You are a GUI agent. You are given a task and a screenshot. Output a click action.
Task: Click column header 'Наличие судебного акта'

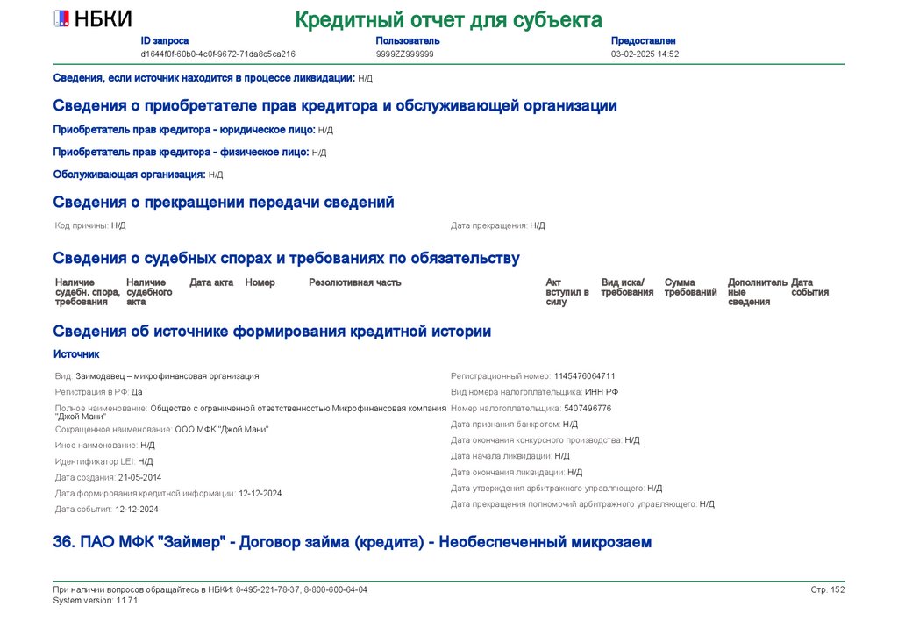pyautogui.click(x=149, y=292)
